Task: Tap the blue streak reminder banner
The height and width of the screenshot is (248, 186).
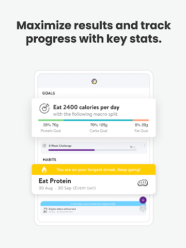Action: [x=93, y=204]
